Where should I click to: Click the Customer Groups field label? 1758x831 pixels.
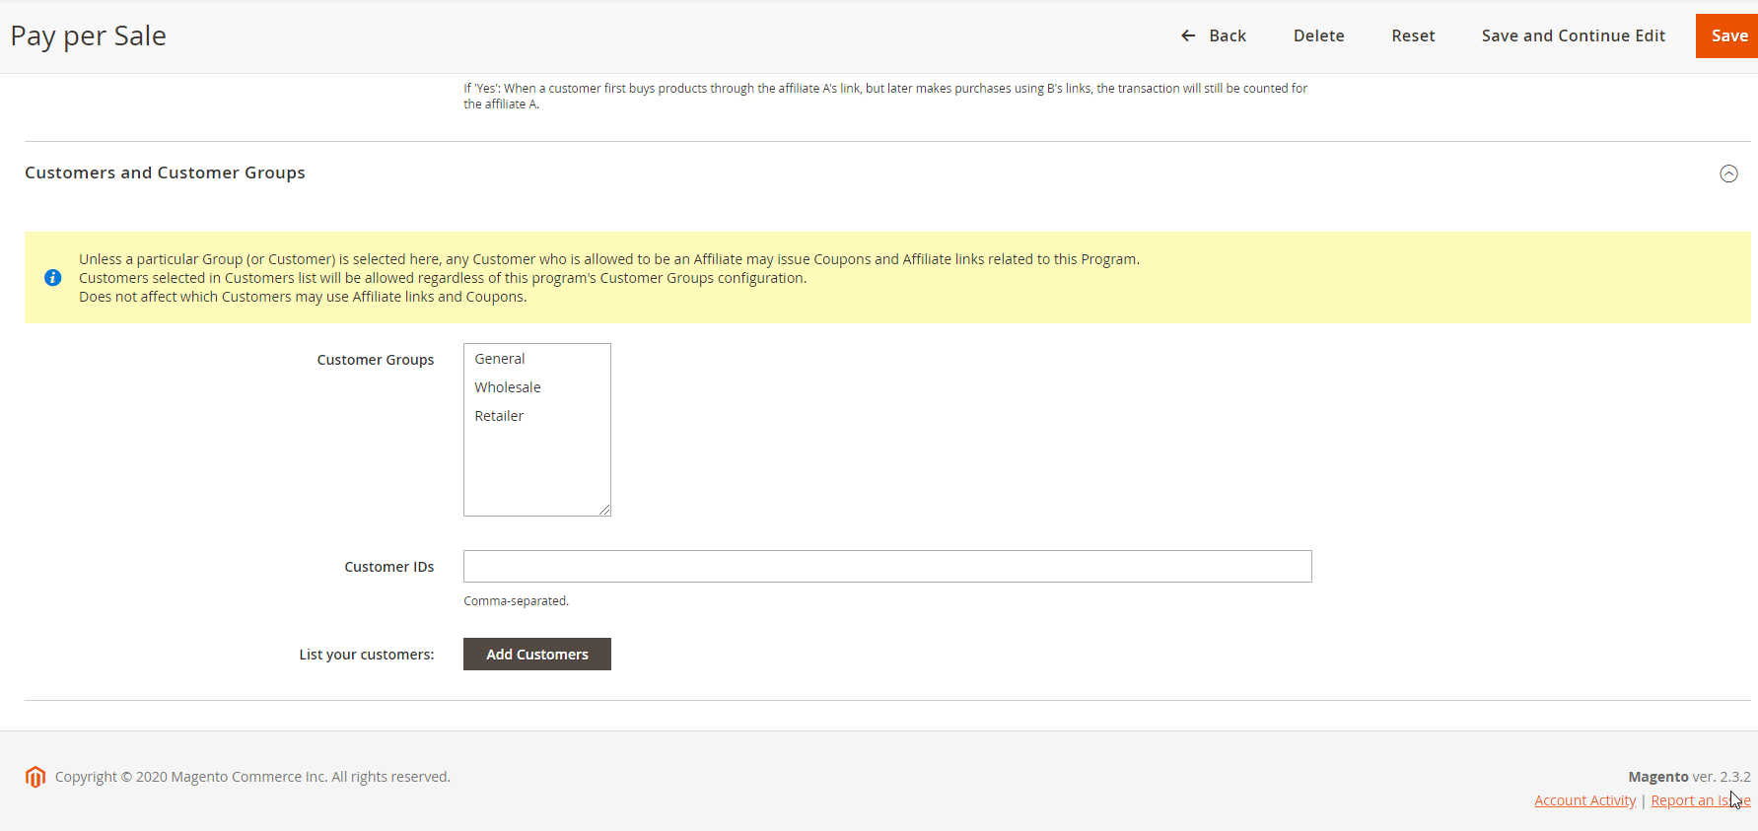[376, 360]
